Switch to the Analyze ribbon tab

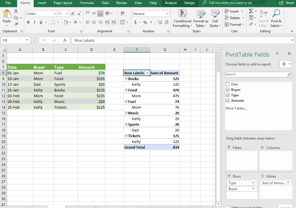coord(171,3)
